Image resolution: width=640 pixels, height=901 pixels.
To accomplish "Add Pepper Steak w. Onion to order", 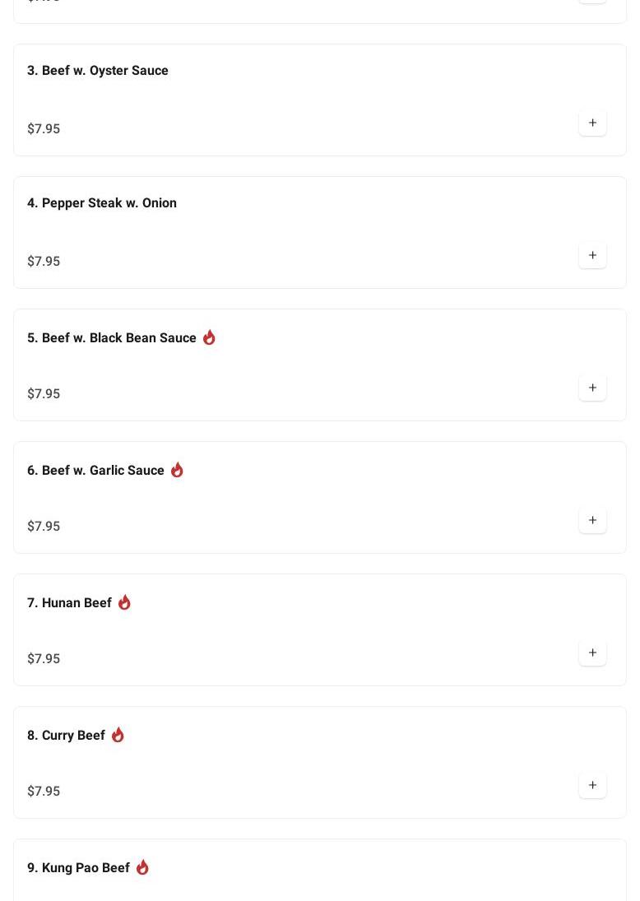I will (592, 255).
